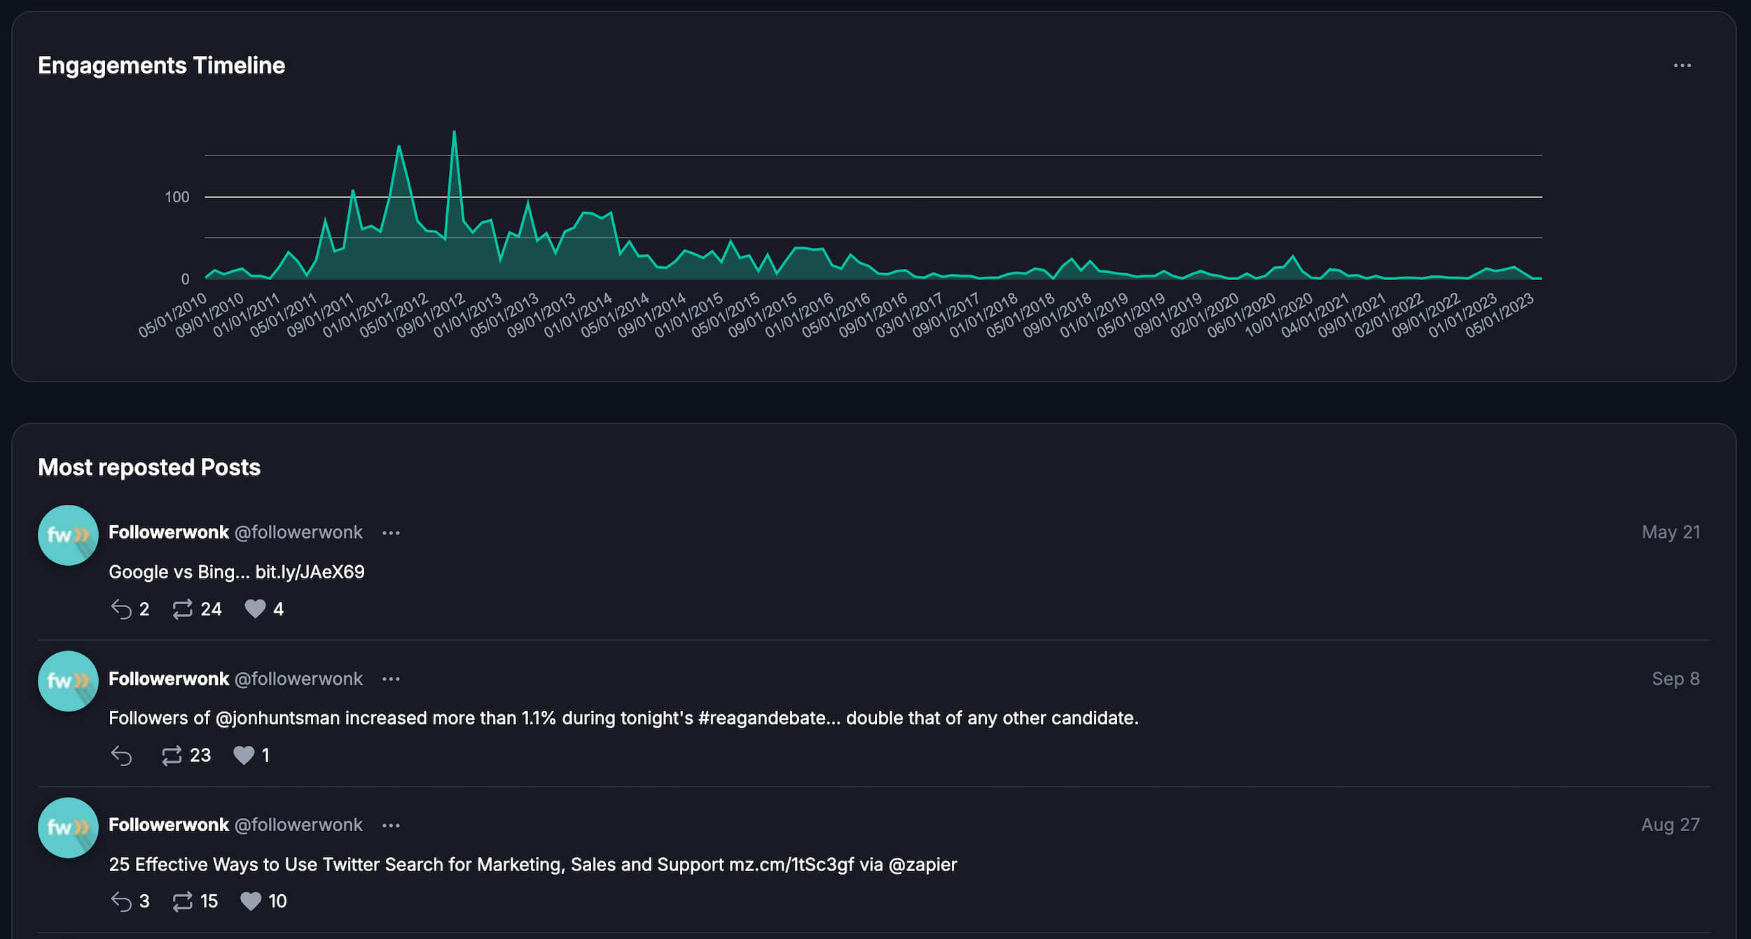Click the reply icon showing 3 replies
Image resolution: width=1751 pixels, height=939 pixels.
121,901
